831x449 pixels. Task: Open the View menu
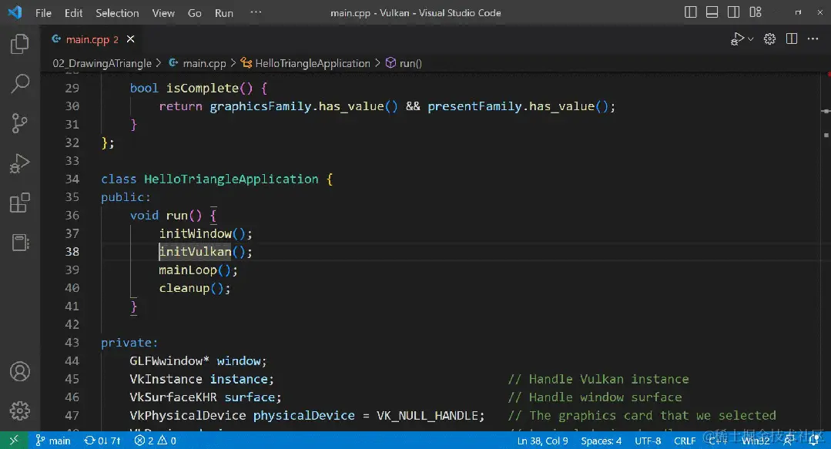coord(163,13)
